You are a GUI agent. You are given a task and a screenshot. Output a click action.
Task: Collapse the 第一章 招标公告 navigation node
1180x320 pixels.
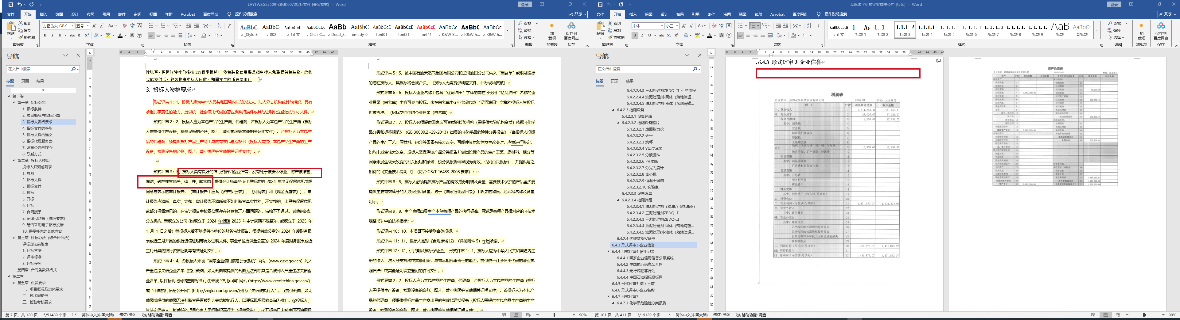tap(14, 103)
